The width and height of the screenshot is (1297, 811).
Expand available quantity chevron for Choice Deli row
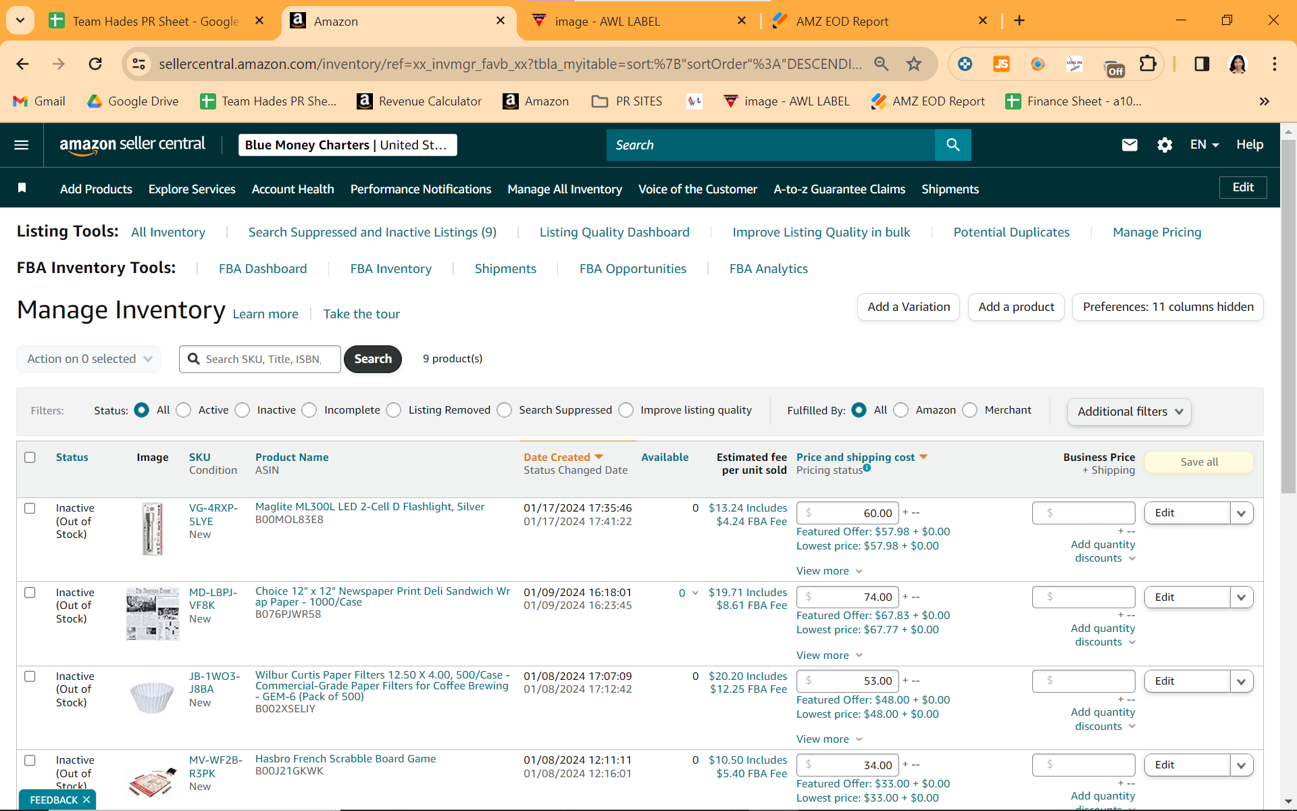tap(695, 593)
